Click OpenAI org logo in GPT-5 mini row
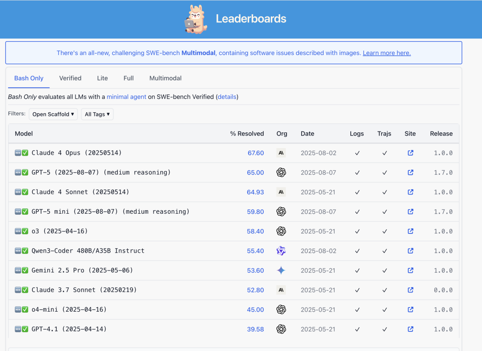482x351 pixels. tap(281, 211)
